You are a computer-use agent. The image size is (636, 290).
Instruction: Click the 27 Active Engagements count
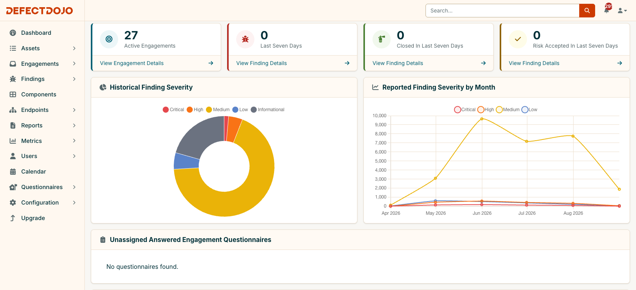131,35
